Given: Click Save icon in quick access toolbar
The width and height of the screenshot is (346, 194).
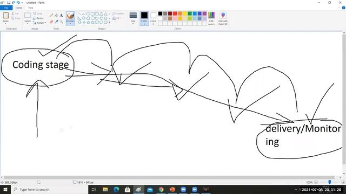Looking at the screenshot, I should point(9,3).
